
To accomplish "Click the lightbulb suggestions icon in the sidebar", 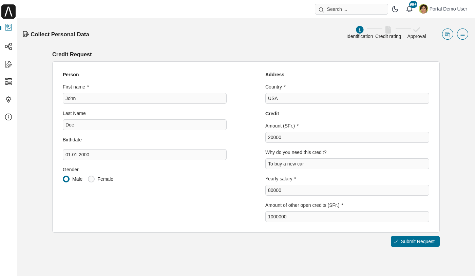I will point(8,99).
